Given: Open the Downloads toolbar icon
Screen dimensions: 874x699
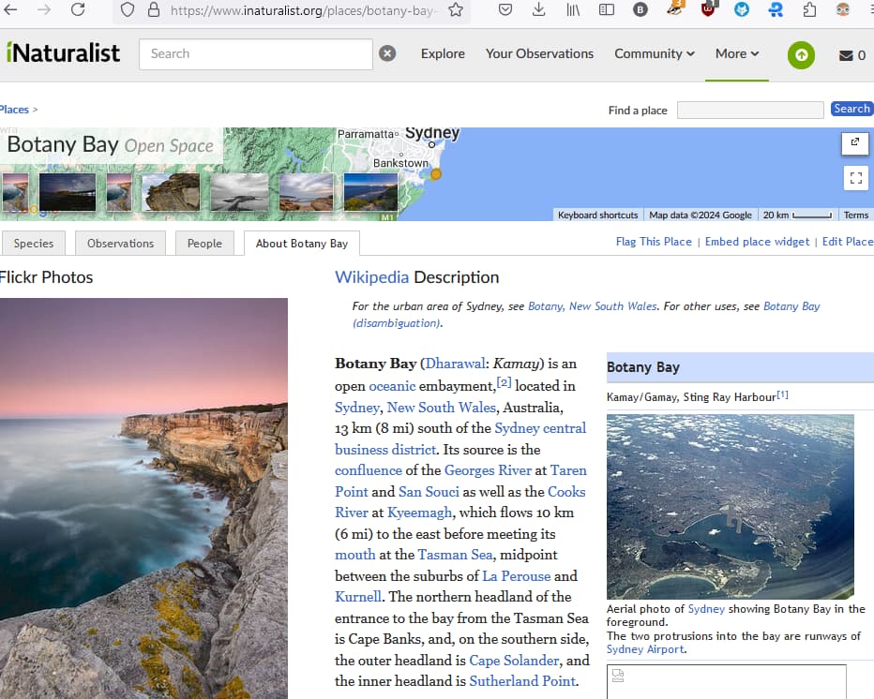Looking at the screenshot, I should tap(538, 10).
